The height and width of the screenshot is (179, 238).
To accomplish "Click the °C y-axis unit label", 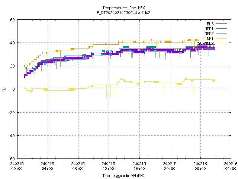I will tap(4, 89).
